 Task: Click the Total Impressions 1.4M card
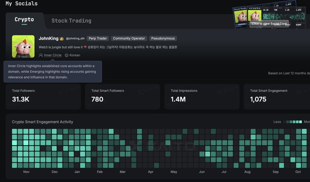(202, 96)
